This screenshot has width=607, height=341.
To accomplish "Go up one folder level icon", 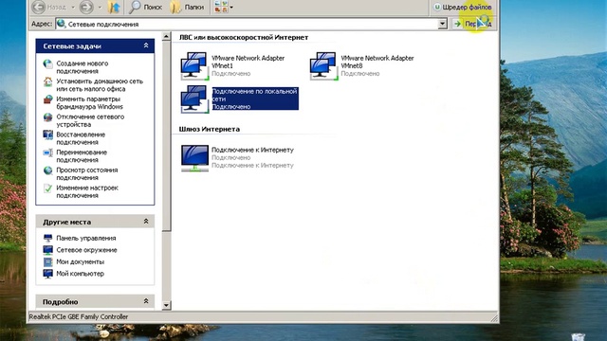I will [x=114, y=7].
